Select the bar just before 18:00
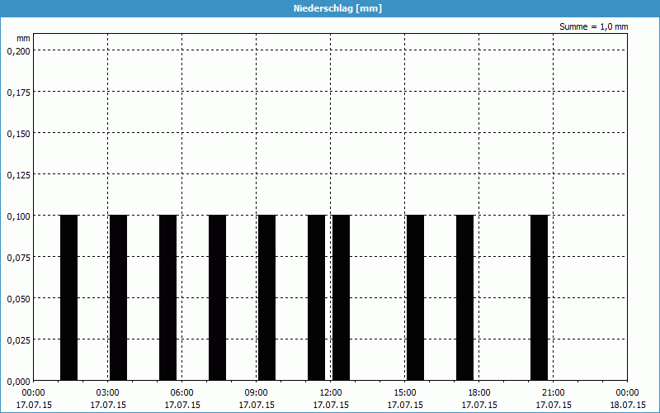660x413 pixels. coord(464,297)
